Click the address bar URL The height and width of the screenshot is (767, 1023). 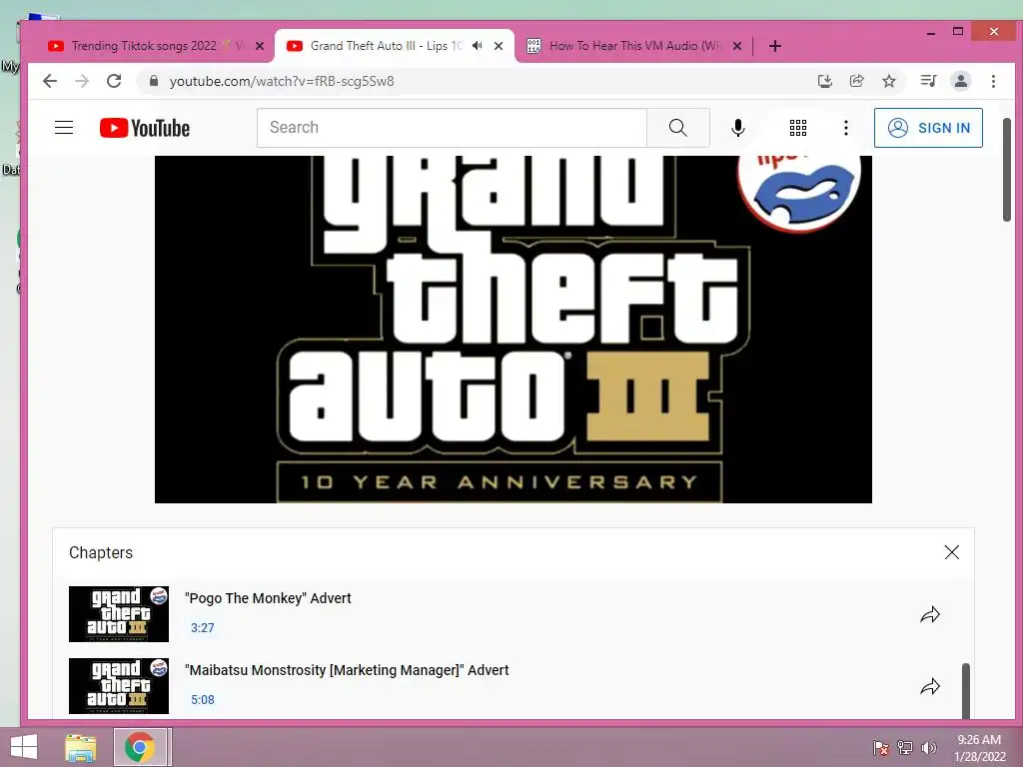[282, 81]
